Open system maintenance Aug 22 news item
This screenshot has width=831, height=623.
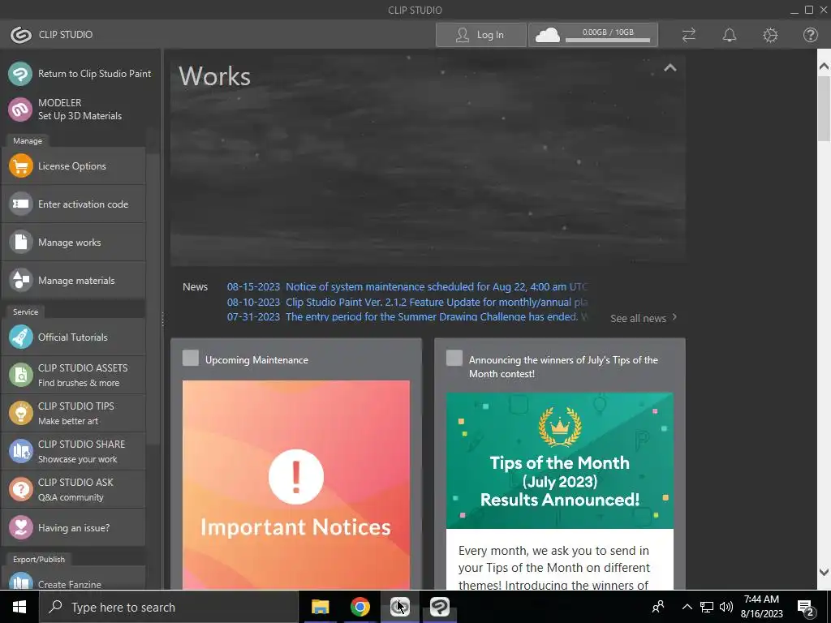407,286
